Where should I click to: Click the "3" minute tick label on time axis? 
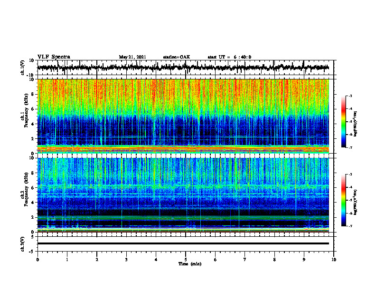coord(126,260)
